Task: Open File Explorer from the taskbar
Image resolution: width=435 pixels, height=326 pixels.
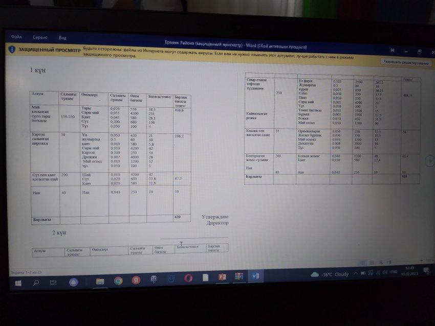Action: [100, 282]
